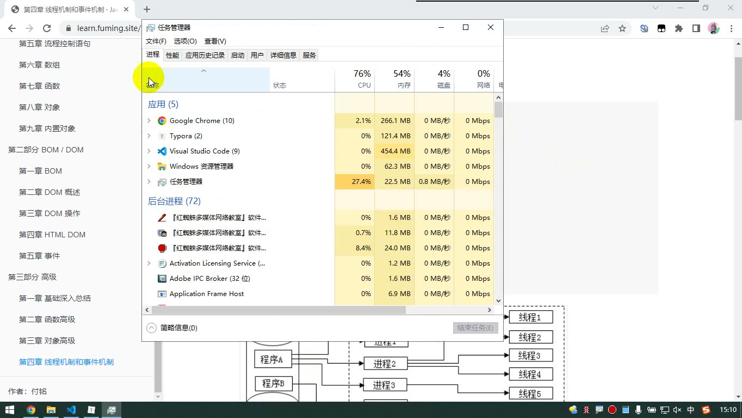Expand the Visual Studio Code (9) group
This screenshot has width=742, height=418.
pos(149,151)
